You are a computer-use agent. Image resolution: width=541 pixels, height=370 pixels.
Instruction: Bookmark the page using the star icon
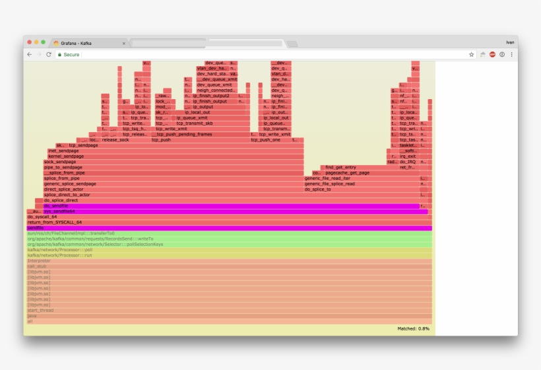pos(471,55)
